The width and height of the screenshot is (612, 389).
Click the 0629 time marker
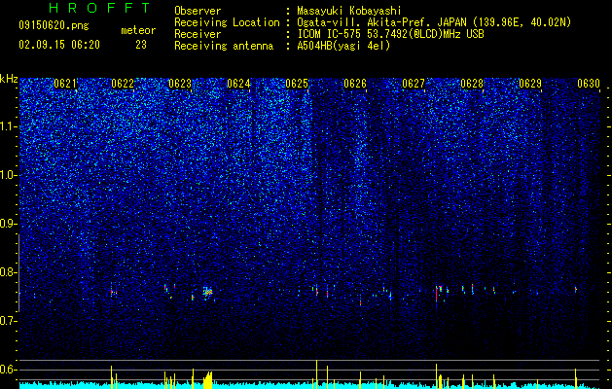(530, 84)
